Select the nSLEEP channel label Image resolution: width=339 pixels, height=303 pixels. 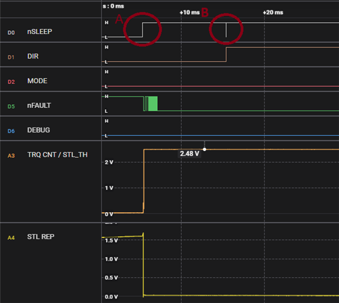coord(40,32)
